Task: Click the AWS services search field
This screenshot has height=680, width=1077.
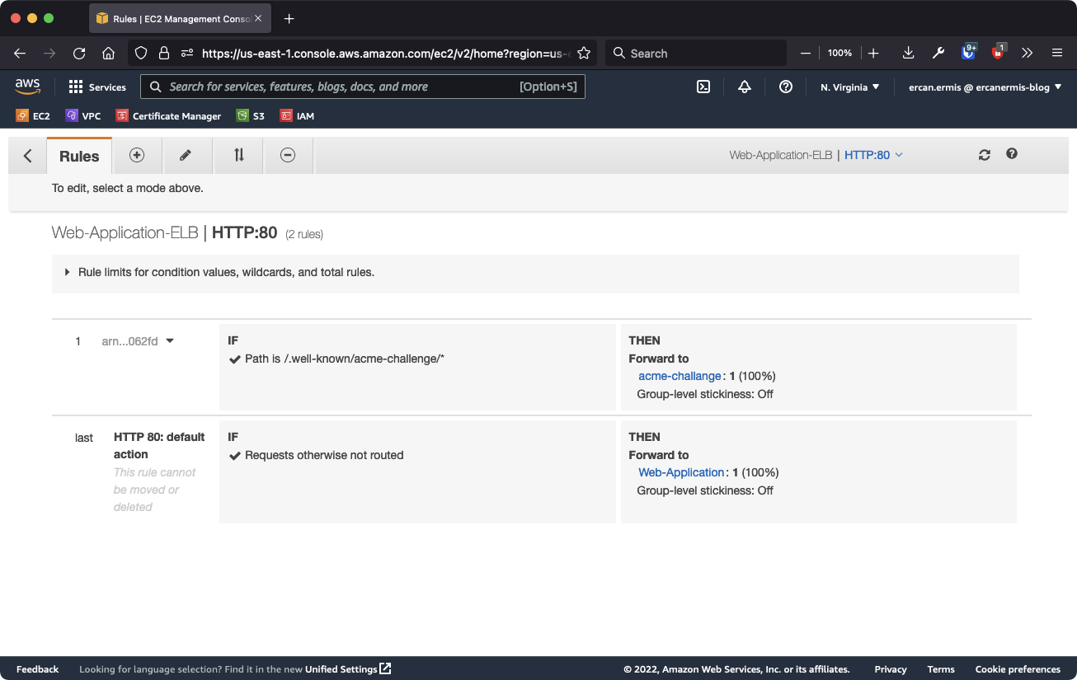Action: (x=363, y=87)
